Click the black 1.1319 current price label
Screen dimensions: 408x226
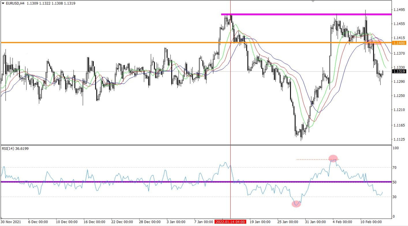[399, 71]
